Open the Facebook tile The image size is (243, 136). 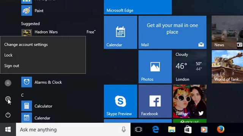coord(155,101)
